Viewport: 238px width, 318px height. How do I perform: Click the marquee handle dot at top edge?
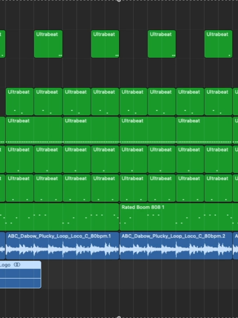click(119, 0)
